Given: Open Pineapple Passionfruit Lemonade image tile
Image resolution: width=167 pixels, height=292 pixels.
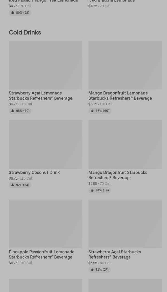Looking at the screenshot, I should [46, 224].
